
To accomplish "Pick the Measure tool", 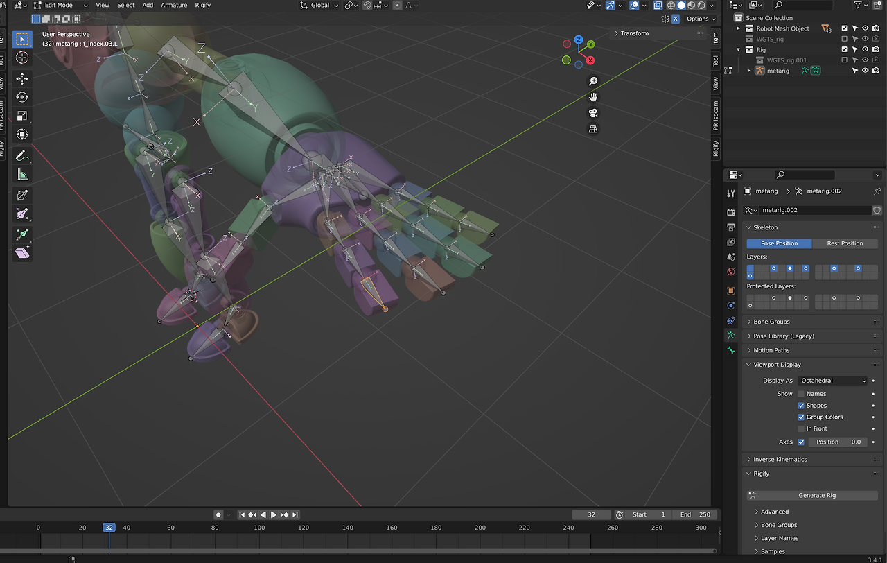I will pos(22,175).
